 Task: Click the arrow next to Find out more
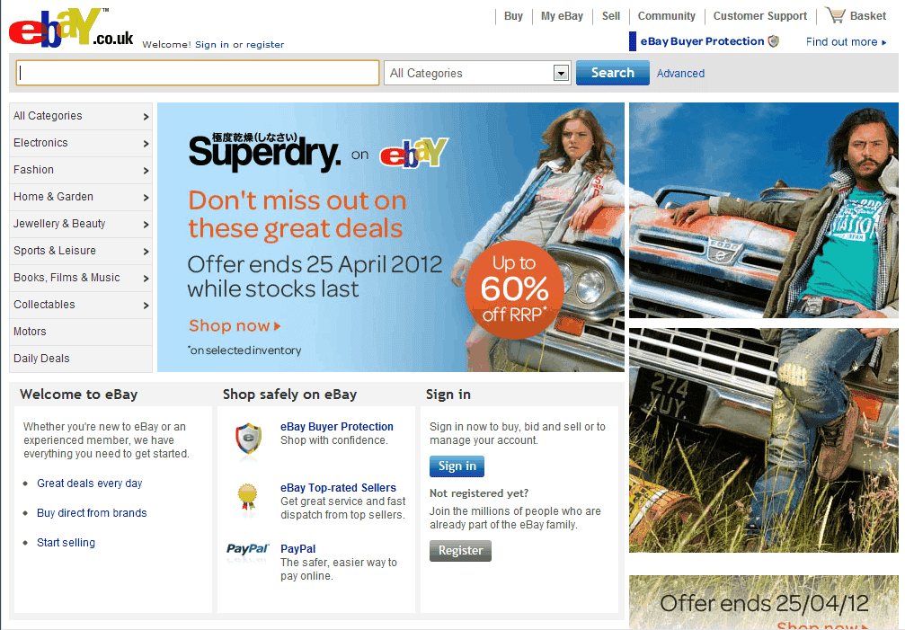883,42
